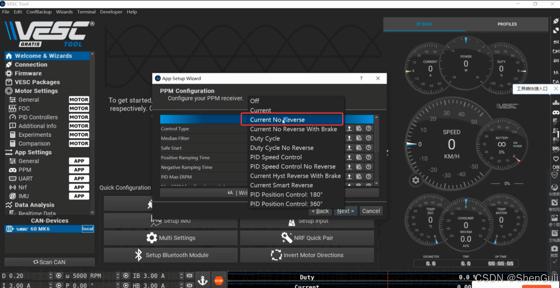The image size is (560, 288).
Task: Click the 5000 RPM stepper arrows
Action: click(x=118, y=276)
